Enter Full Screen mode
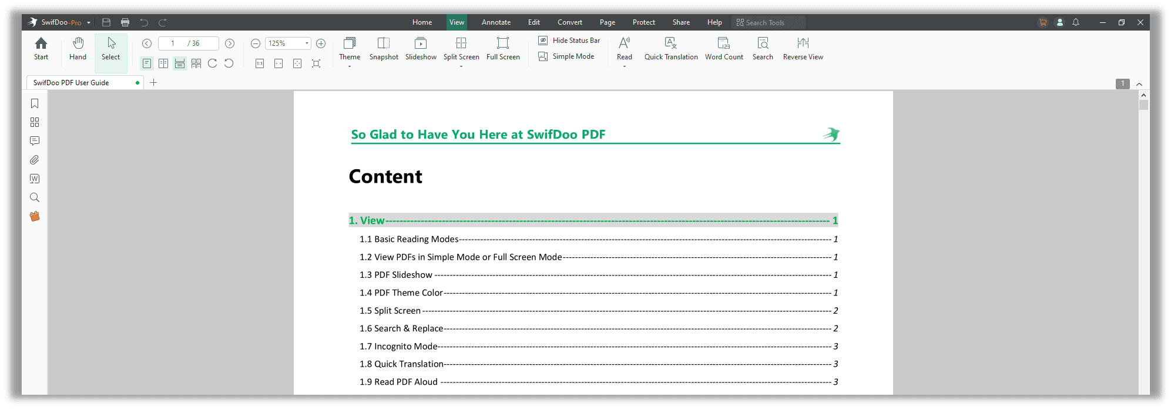This screenshot has height=410, width=1171. click(x=503, y=48)
